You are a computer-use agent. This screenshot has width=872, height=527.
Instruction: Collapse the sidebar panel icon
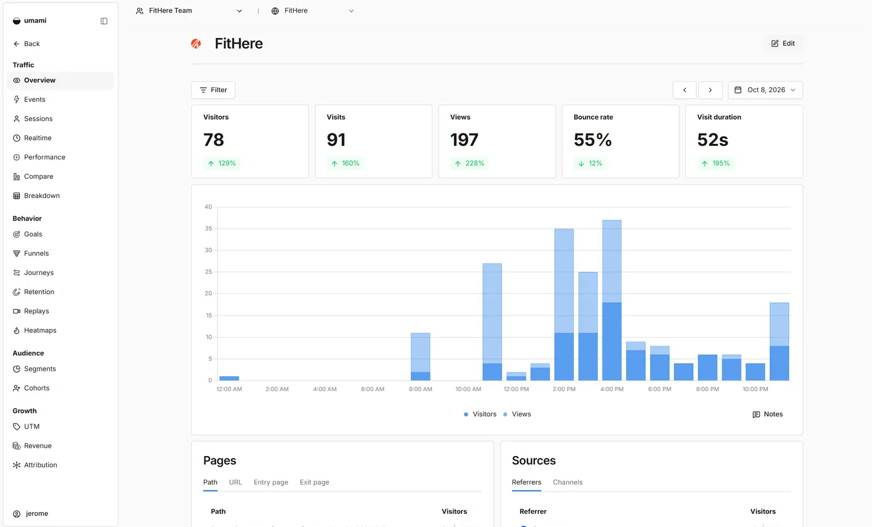104,21
